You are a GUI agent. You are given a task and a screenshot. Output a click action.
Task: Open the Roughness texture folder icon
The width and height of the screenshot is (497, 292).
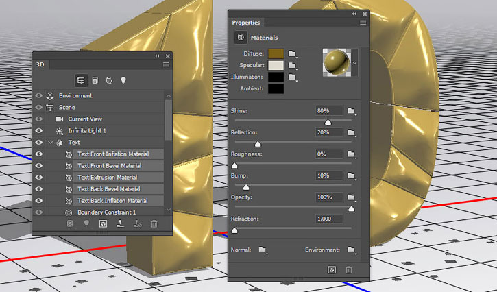[351, 154]
